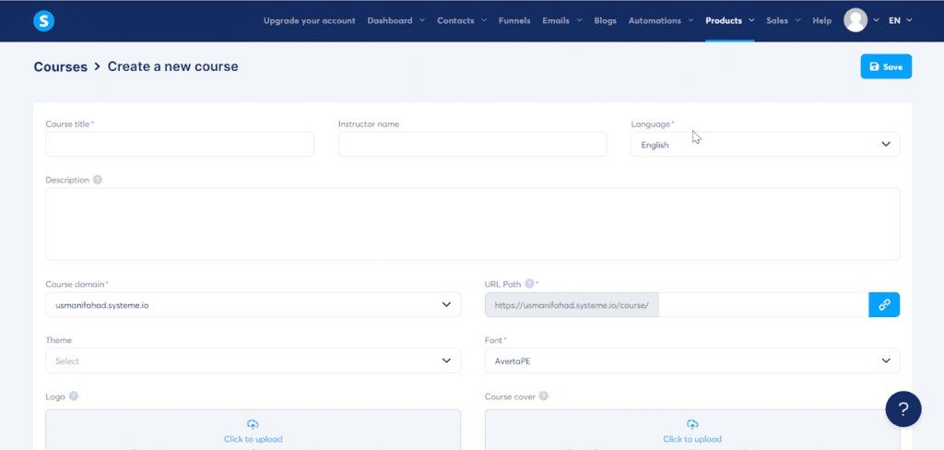
Task: Click the Logo upload cloud icon
Action: pos(253,425)
